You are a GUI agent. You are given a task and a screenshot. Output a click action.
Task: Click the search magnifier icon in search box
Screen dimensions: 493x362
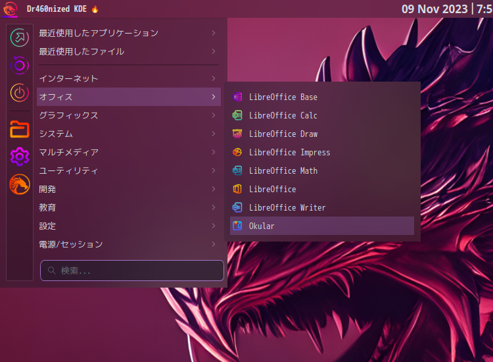pyautogui.click(x=51, y=271)
